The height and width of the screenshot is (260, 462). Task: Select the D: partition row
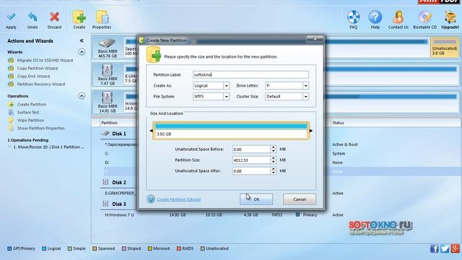pyautogui.click(x=107, y=162)
